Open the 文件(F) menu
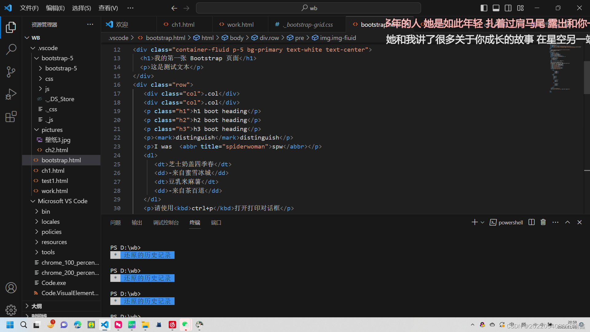 tap(29, 8)
